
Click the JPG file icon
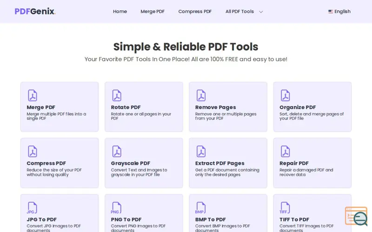[32, 207]
